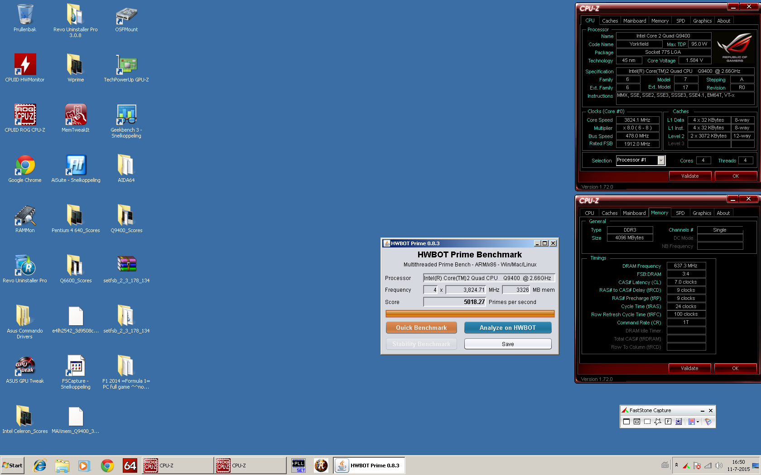Click Analyze on HWBOT button

(x=508, y=328)
